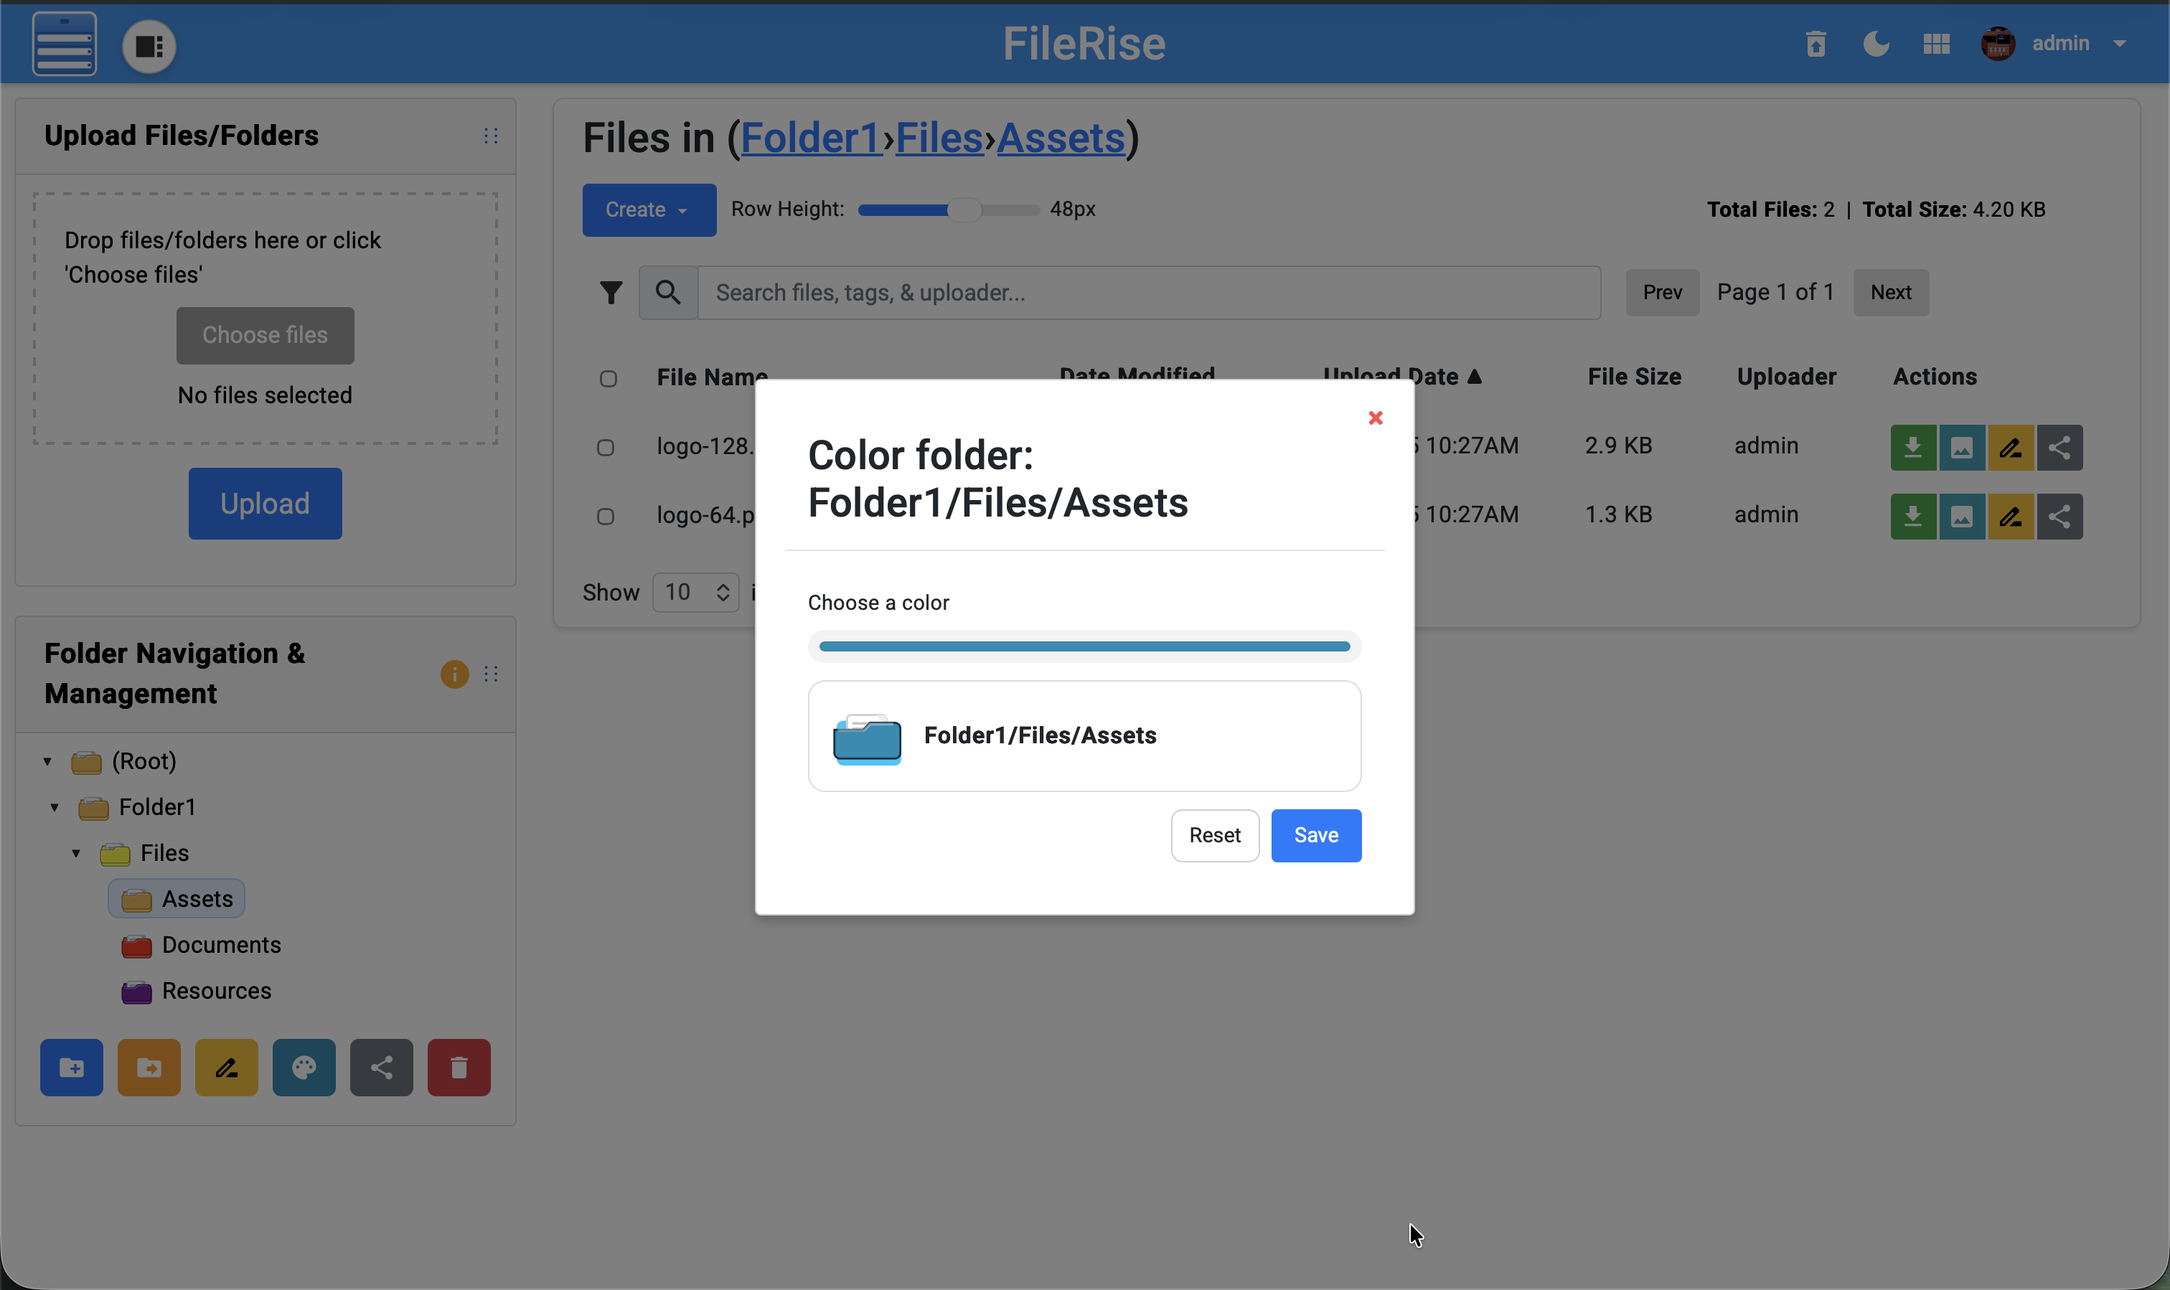Image resolution: width=2170 pixels, height=1290 pixels.
Task: Open the Create dropdown button
Action: coord(649,209)
